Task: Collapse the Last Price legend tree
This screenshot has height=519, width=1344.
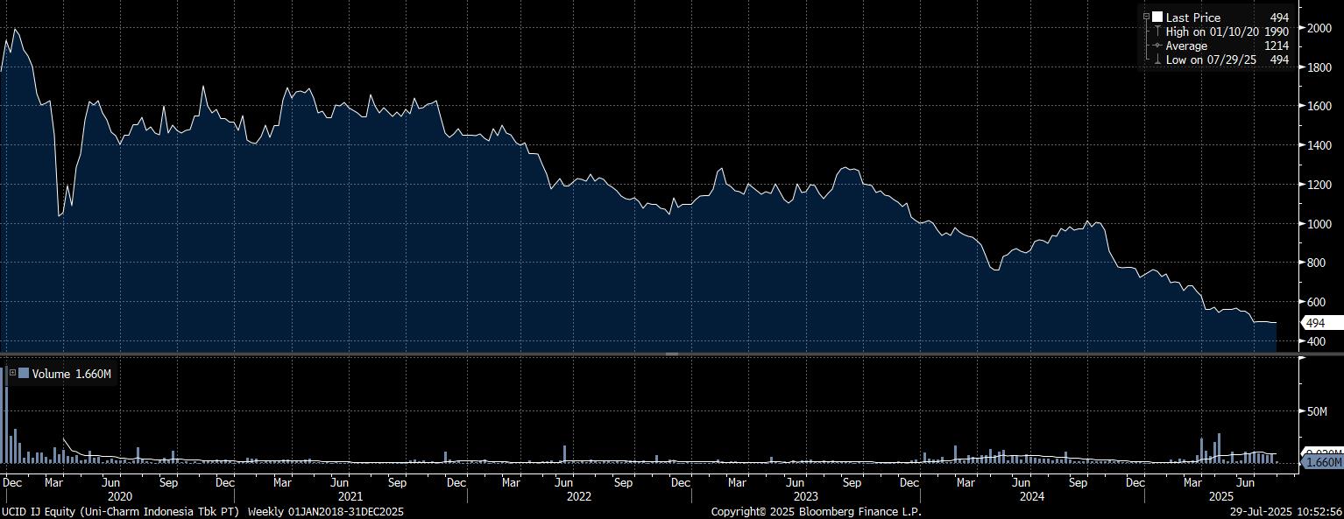Action: point(1146,18)
